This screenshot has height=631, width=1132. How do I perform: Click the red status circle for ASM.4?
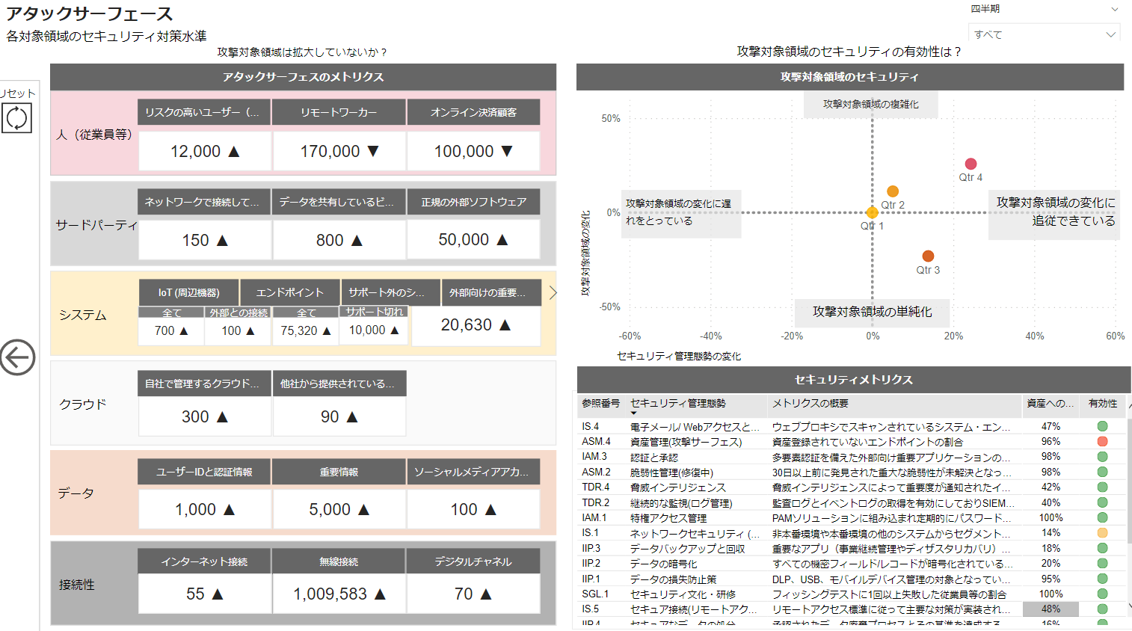tap(1102, 442)
